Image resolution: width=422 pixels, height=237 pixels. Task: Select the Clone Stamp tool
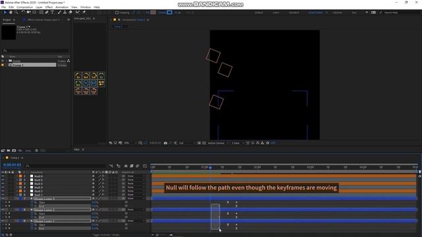(65, 13)
